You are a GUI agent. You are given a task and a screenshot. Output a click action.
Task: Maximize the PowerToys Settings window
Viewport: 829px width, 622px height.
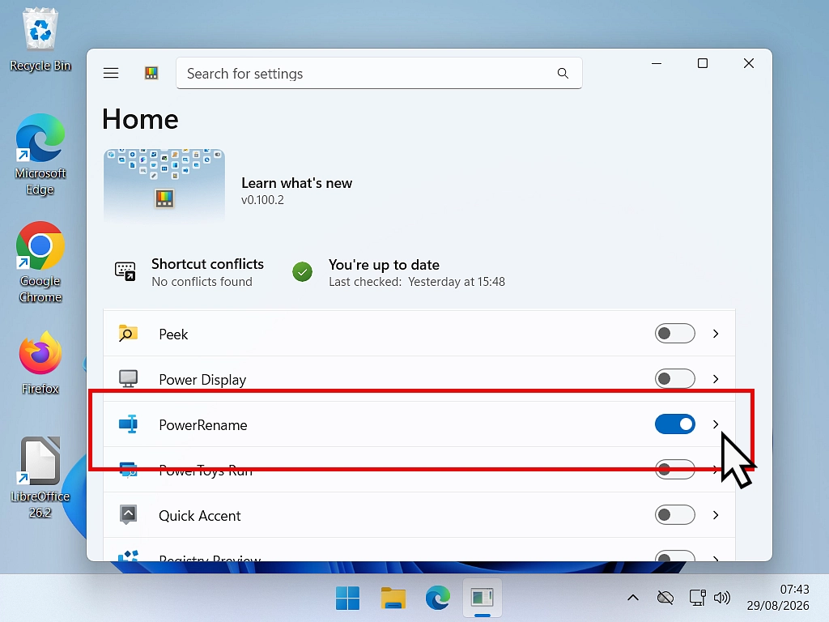(703, 63)
